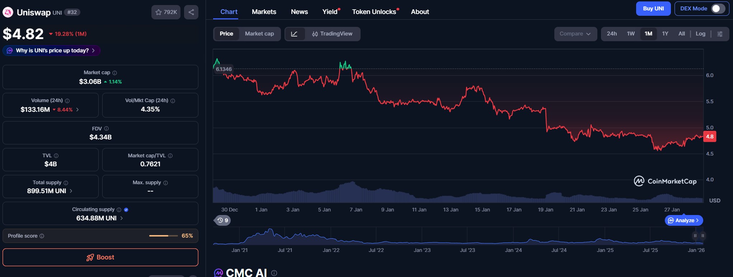Toggle the DEX Mode switch
This screenshot has width=733, height=277.
click(x=718, y=9)
